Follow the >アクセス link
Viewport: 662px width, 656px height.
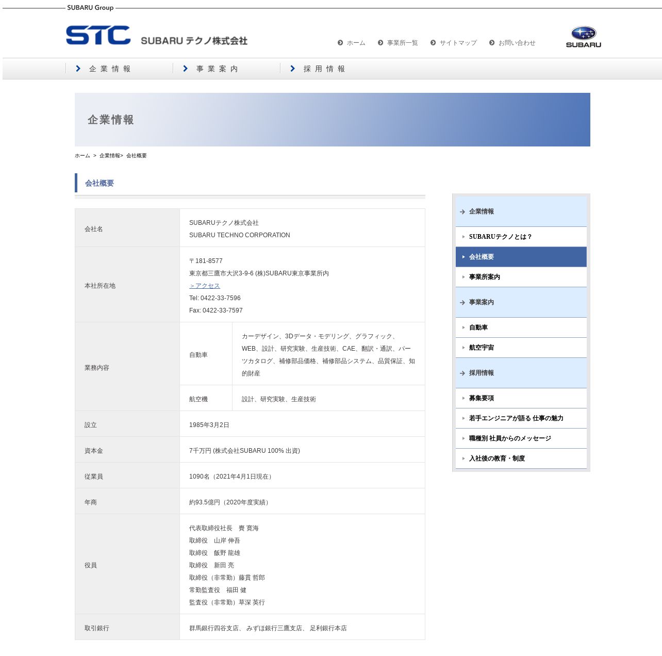point(205,286)
